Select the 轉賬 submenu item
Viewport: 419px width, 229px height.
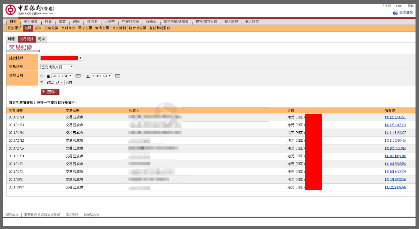pos(28,28)
